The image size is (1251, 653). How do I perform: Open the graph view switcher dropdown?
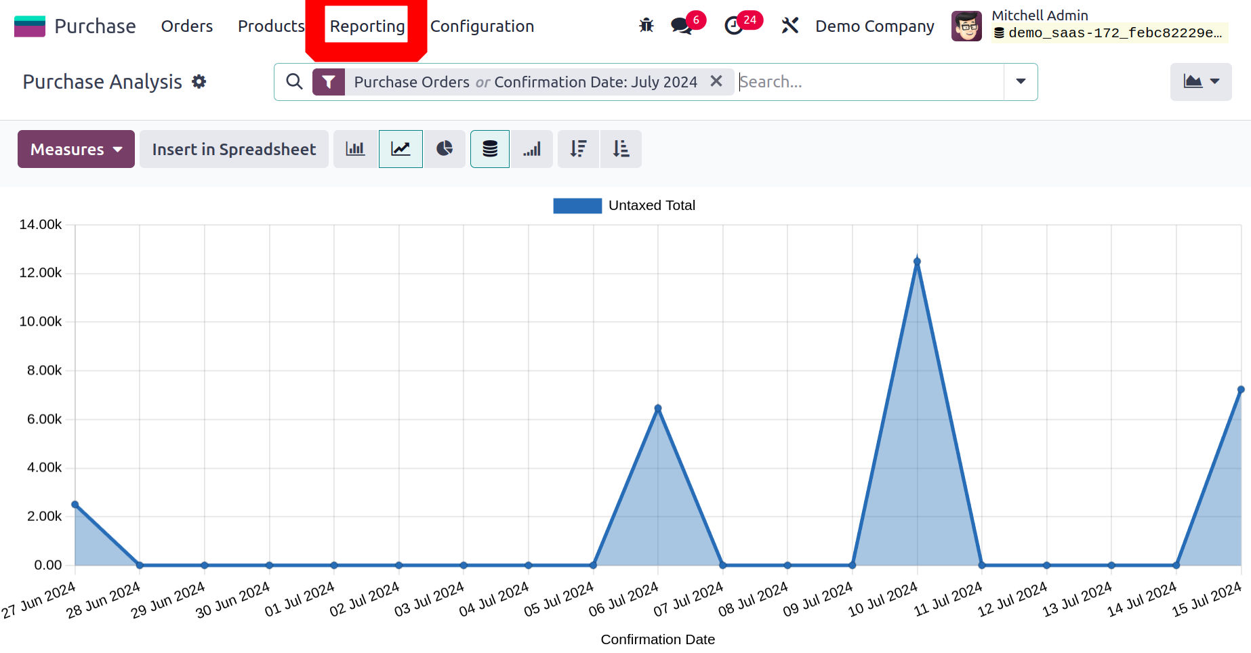click(x=1201, y=82)
